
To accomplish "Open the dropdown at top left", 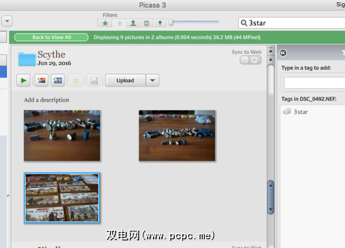I will [7, 22].
